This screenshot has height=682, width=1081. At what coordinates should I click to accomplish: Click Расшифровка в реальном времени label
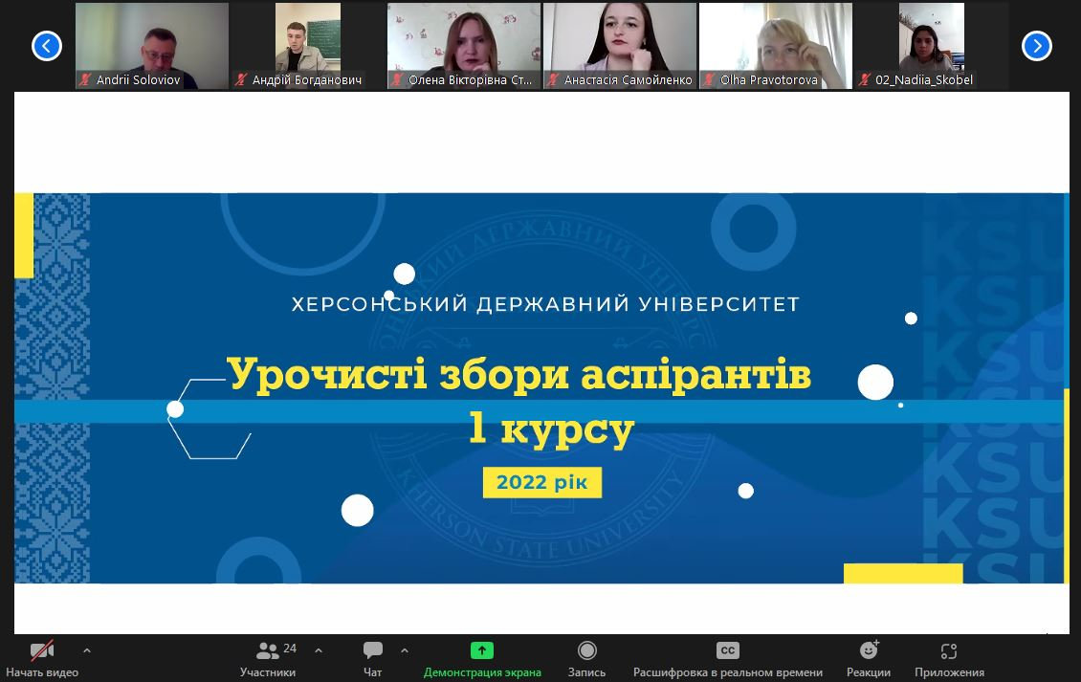click(x=728, y=672)
